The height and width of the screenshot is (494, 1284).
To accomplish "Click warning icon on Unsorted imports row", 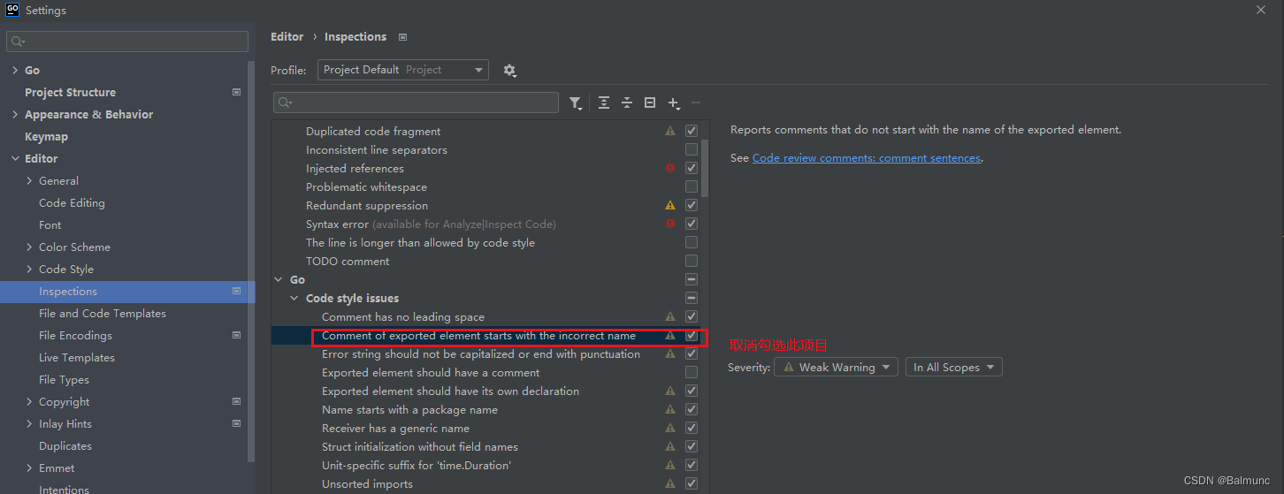I will (670, 483).
